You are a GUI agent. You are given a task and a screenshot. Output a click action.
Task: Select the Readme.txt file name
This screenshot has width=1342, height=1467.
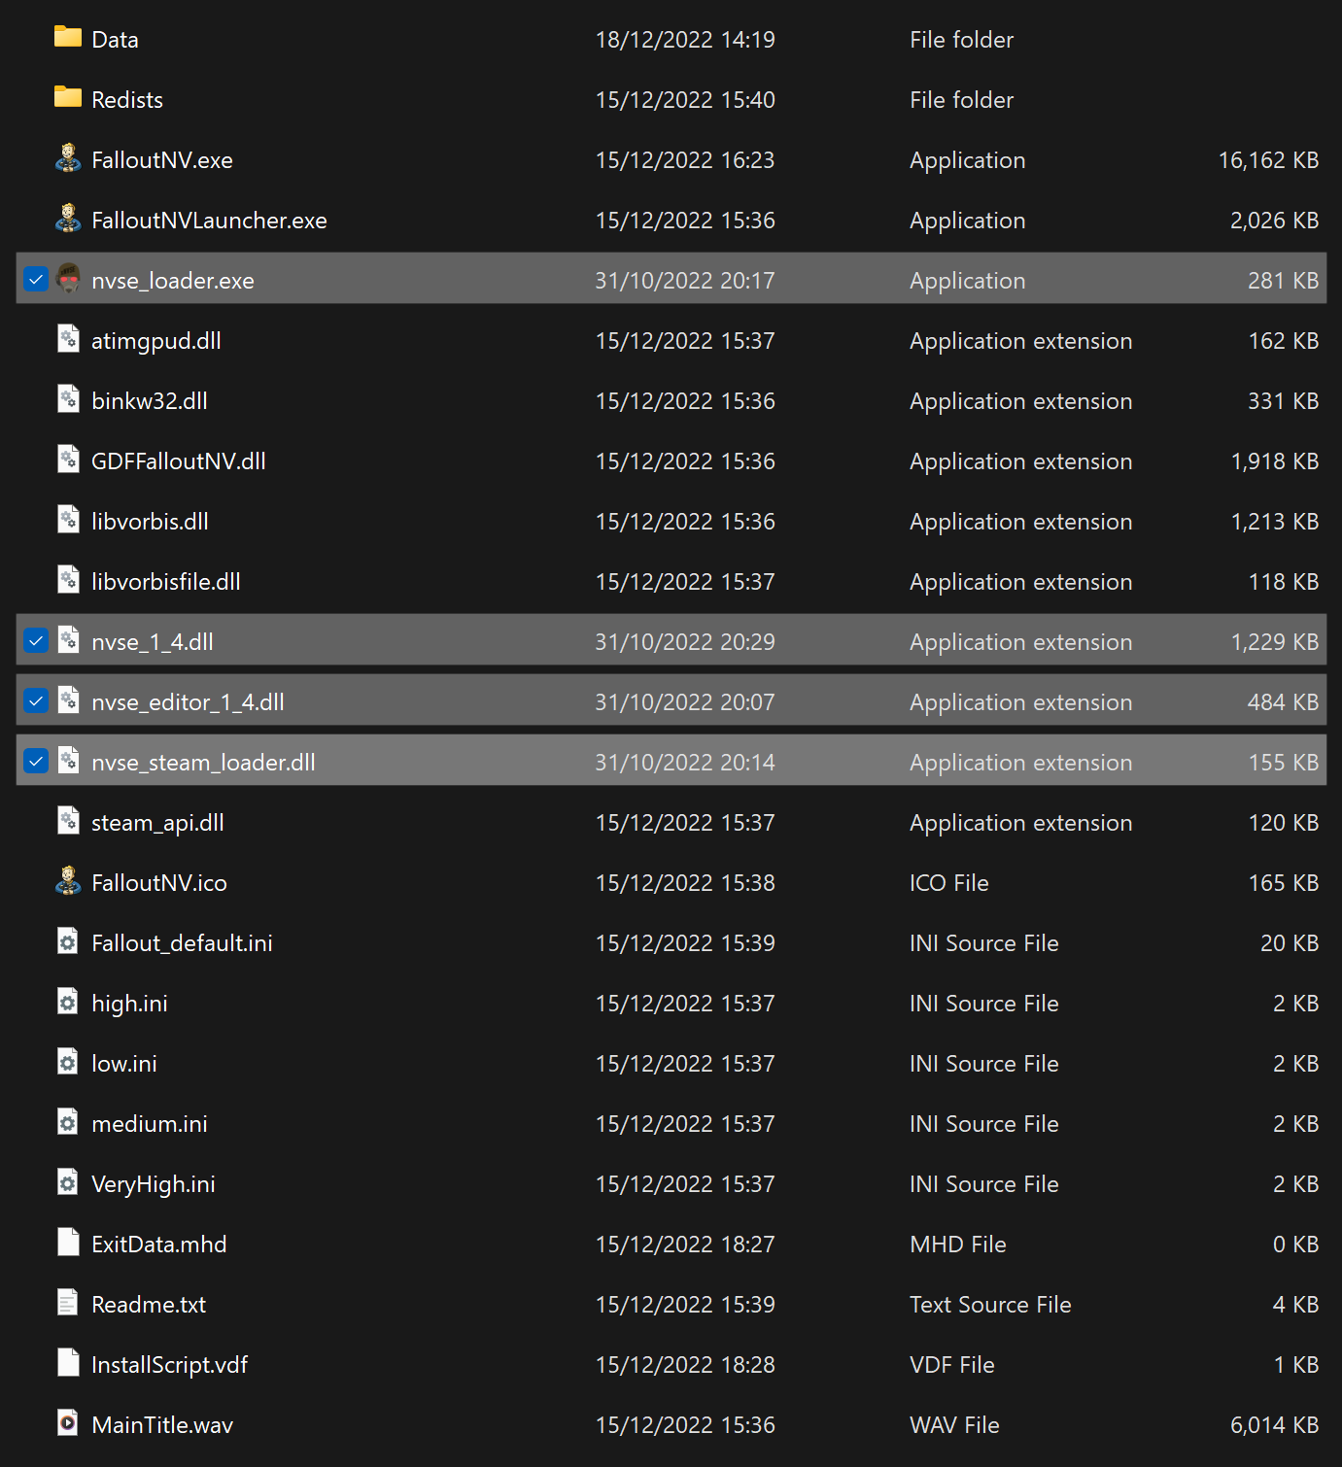tap(149, 1305)
